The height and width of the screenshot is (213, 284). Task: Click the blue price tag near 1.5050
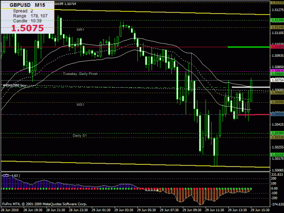click(x=277, y=114)
